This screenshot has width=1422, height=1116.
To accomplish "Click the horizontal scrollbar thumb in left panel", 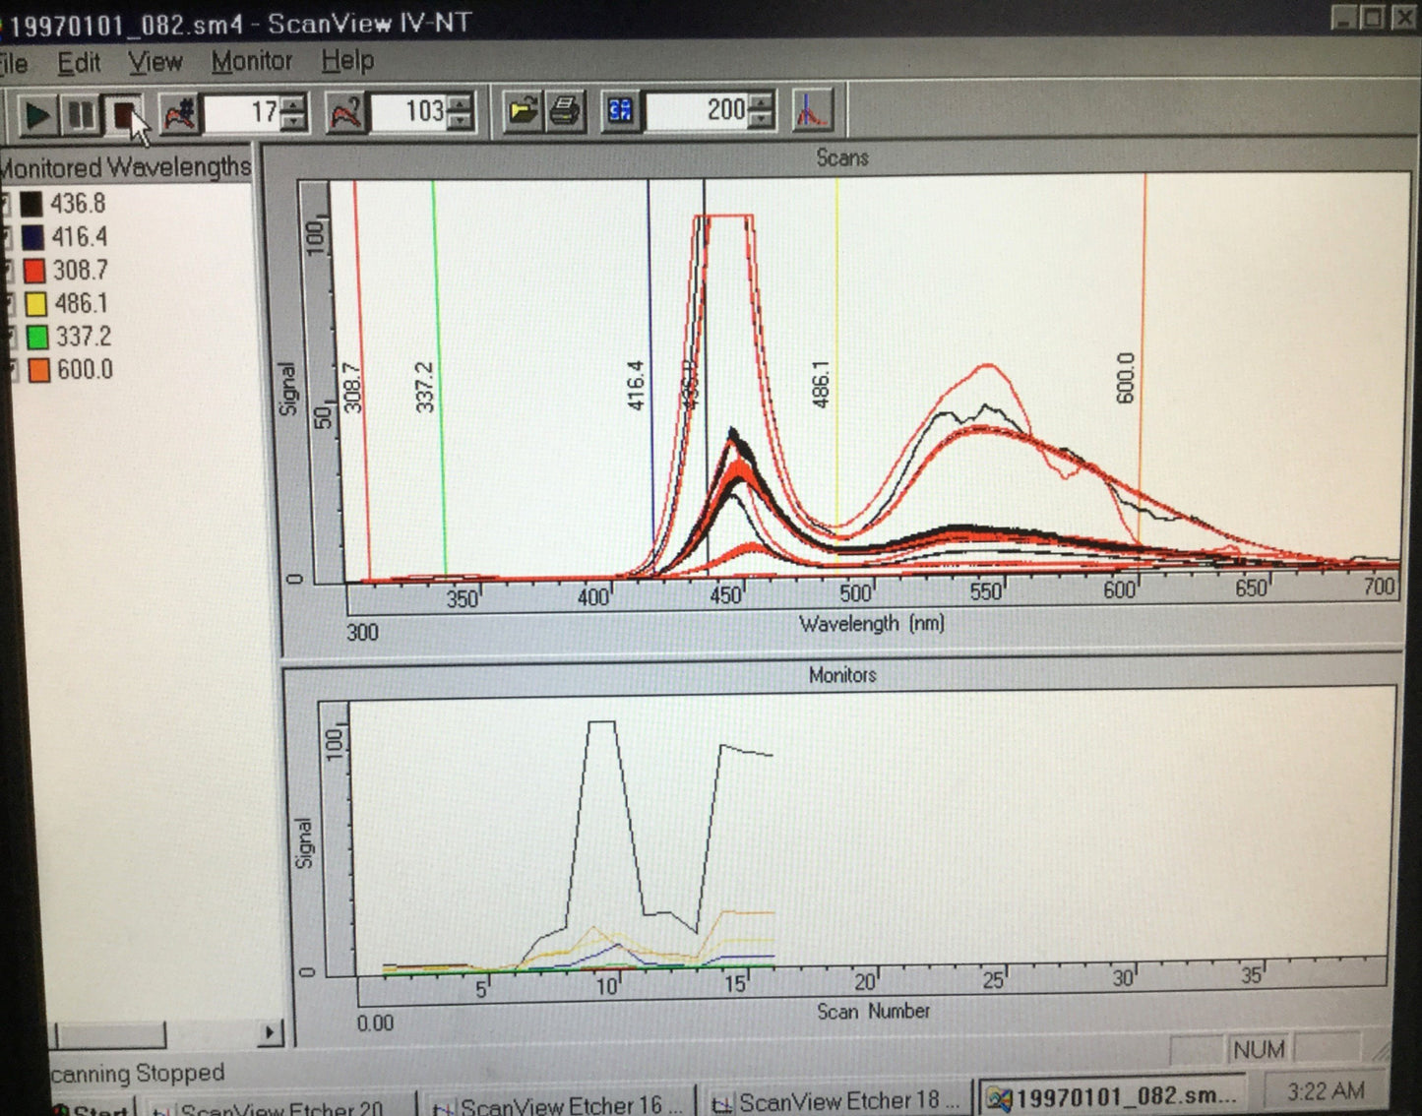I will (x=111, y=1035).
